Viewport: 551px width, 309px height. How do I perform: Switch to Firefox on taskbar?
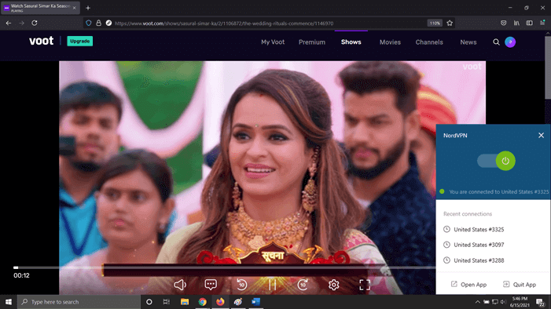point(220,302)
